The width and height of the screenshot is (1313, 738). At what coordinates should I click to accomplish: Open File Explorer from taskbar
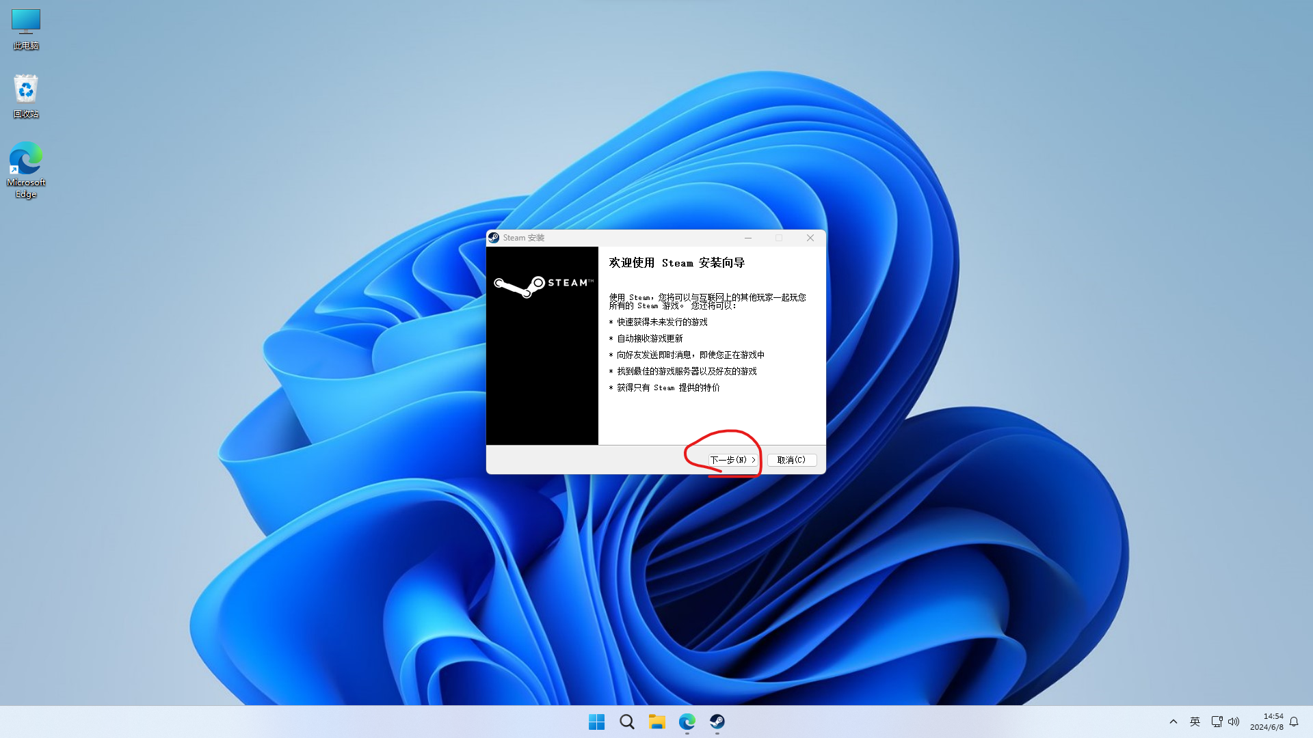coord(656,722)
